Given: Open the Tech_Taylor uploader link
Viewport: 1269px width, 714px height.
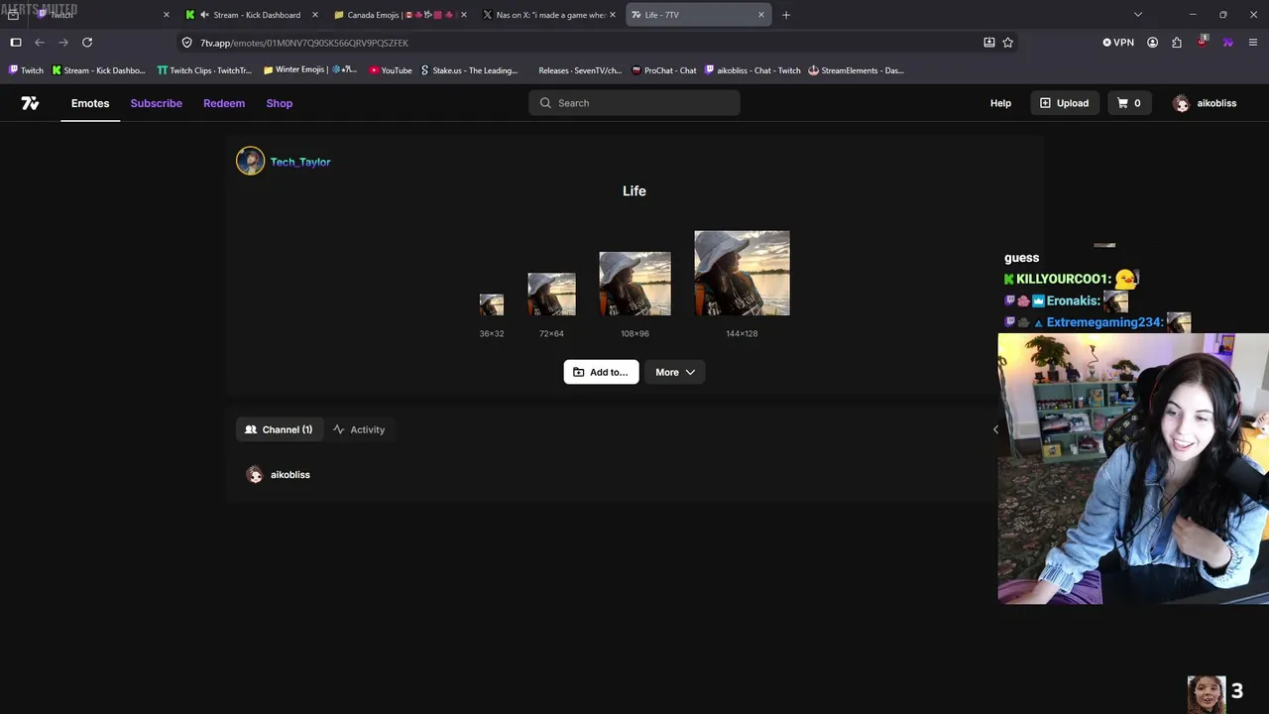Looking at the screenshot, I should pyautogui.click(x=300, y=162).
